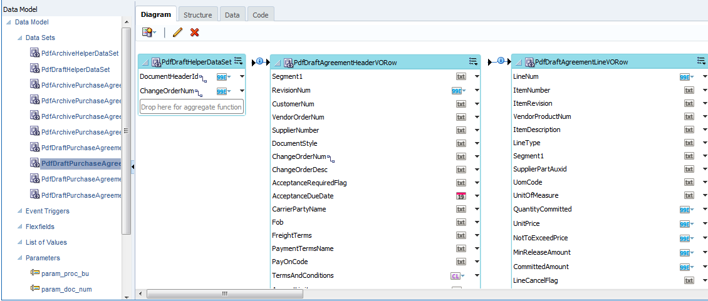Open dropdown arrow for VendorOrderNum

pos(477,117)
